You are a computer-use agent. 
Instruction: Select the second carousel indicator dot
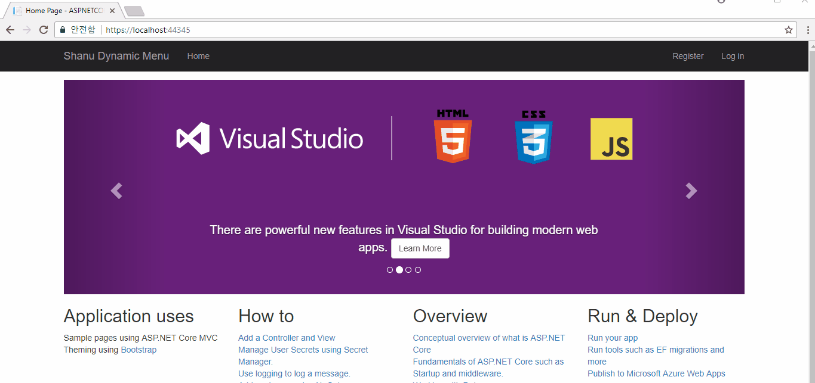pos(399,270)
